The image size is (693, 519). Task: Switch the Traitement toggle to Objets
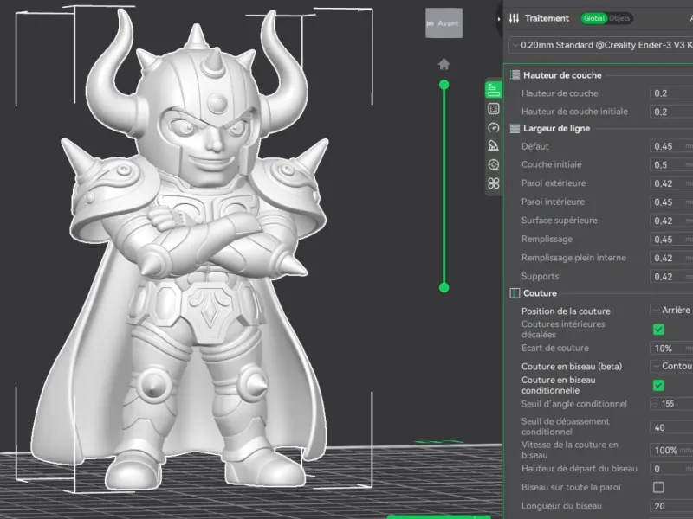[x=619, y=18]
